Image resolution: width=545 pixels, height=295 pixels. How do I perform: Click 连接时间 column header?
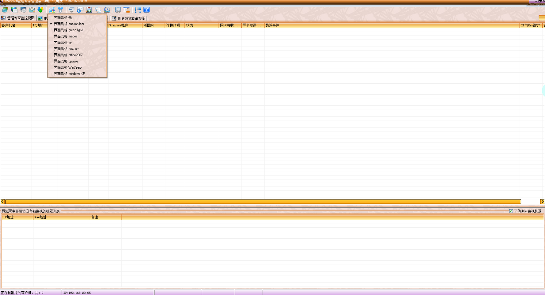pos(175,25)
